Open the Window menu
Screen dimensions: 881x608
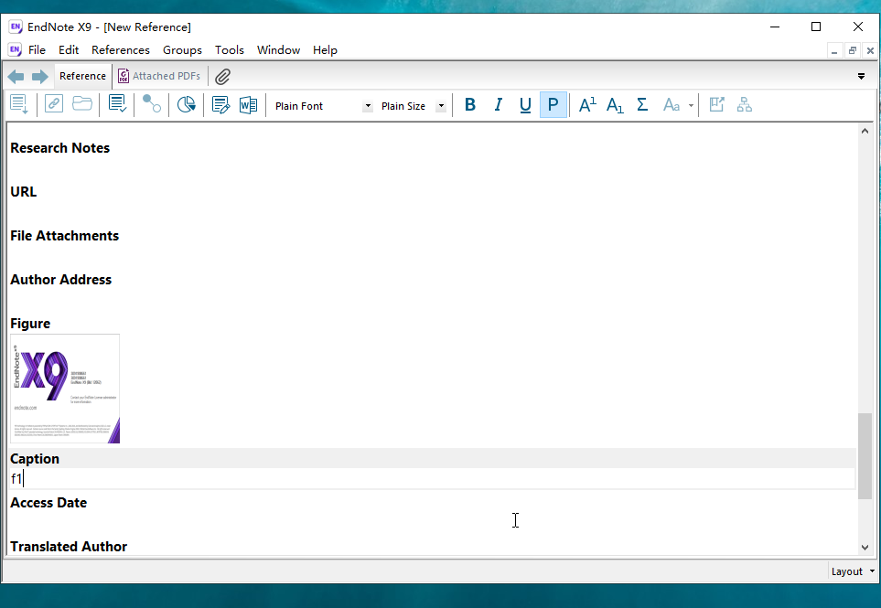click(278, 50)
